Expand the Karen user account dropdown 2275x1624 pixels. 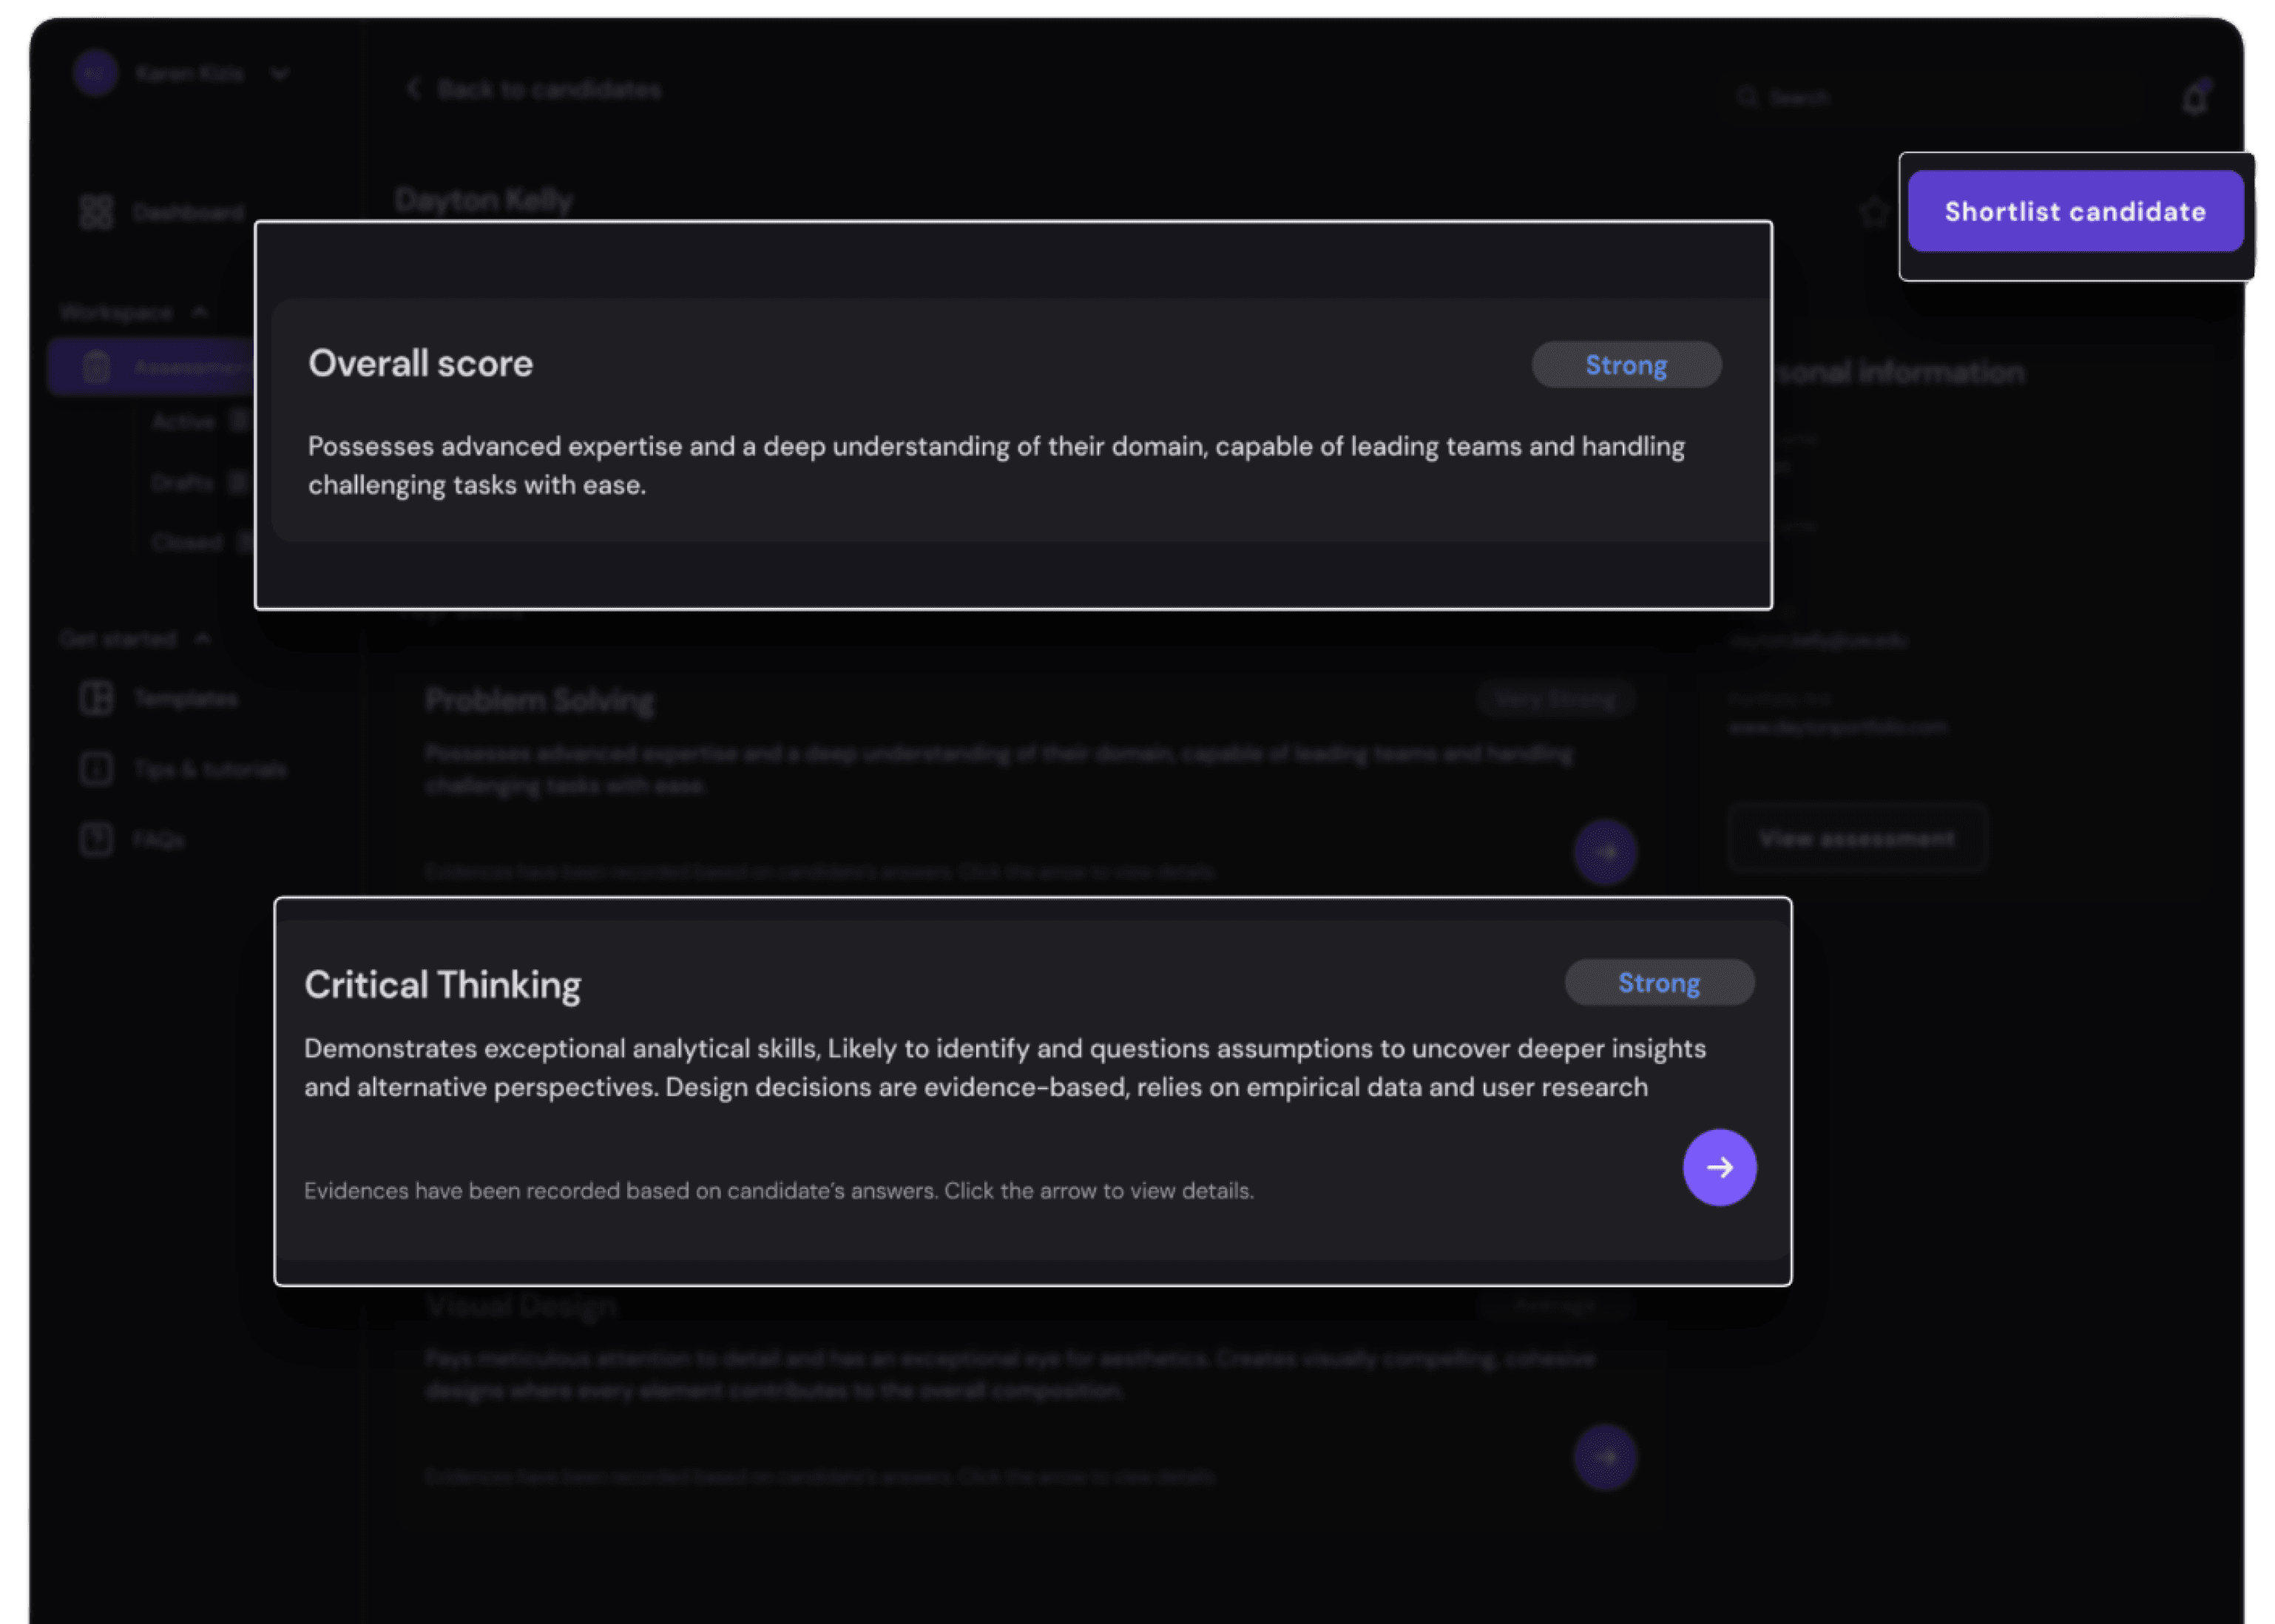pyautogui.click(x=279, y=74)
